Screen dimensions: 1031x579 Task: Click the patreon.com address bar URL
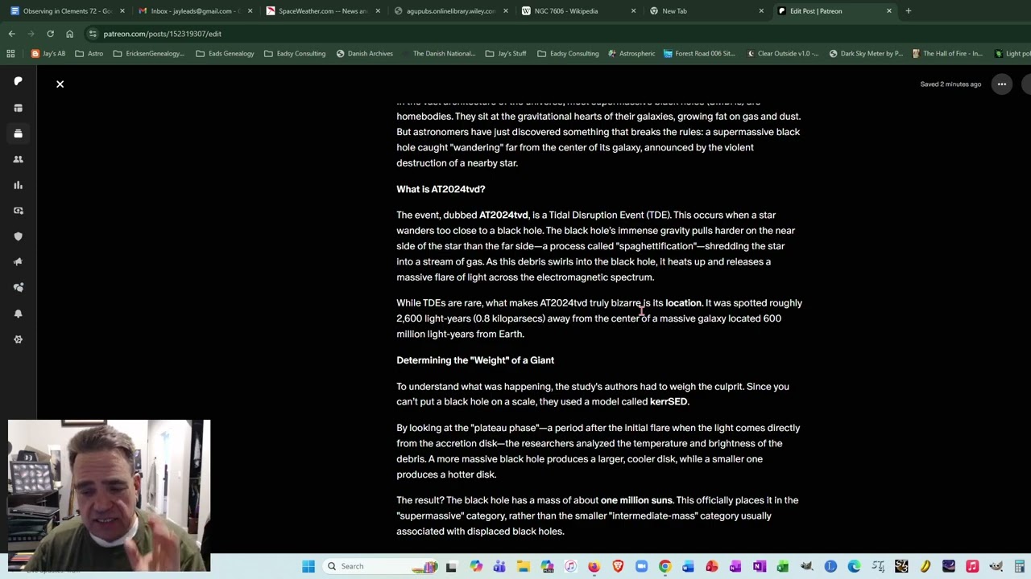(x=162, y=34)
